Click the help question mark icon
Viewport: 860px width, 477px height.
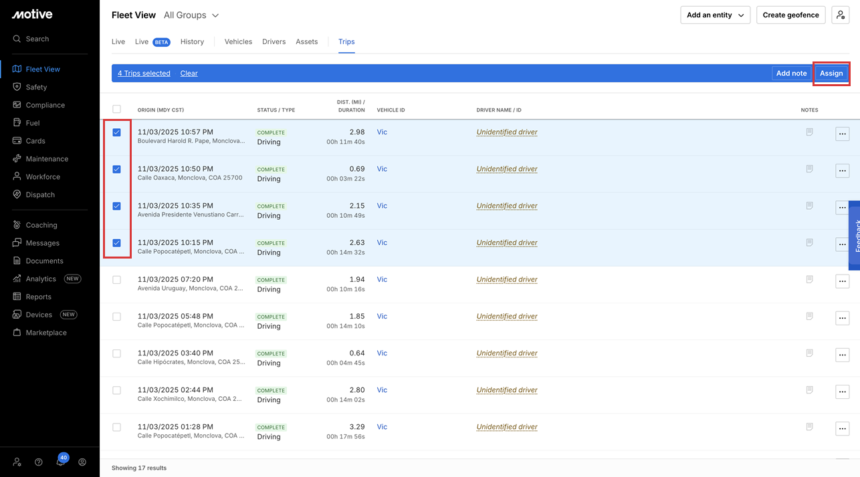(39, 462)
